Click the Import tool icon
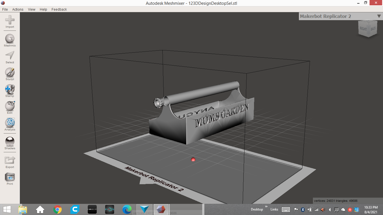This screenshot has height=215, width=383. tap(10, 20)
